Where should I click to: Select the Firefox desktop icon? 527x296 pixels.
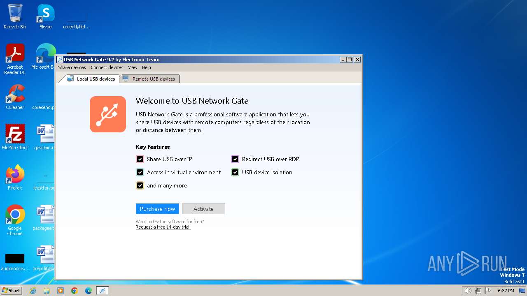coord(15,178)
